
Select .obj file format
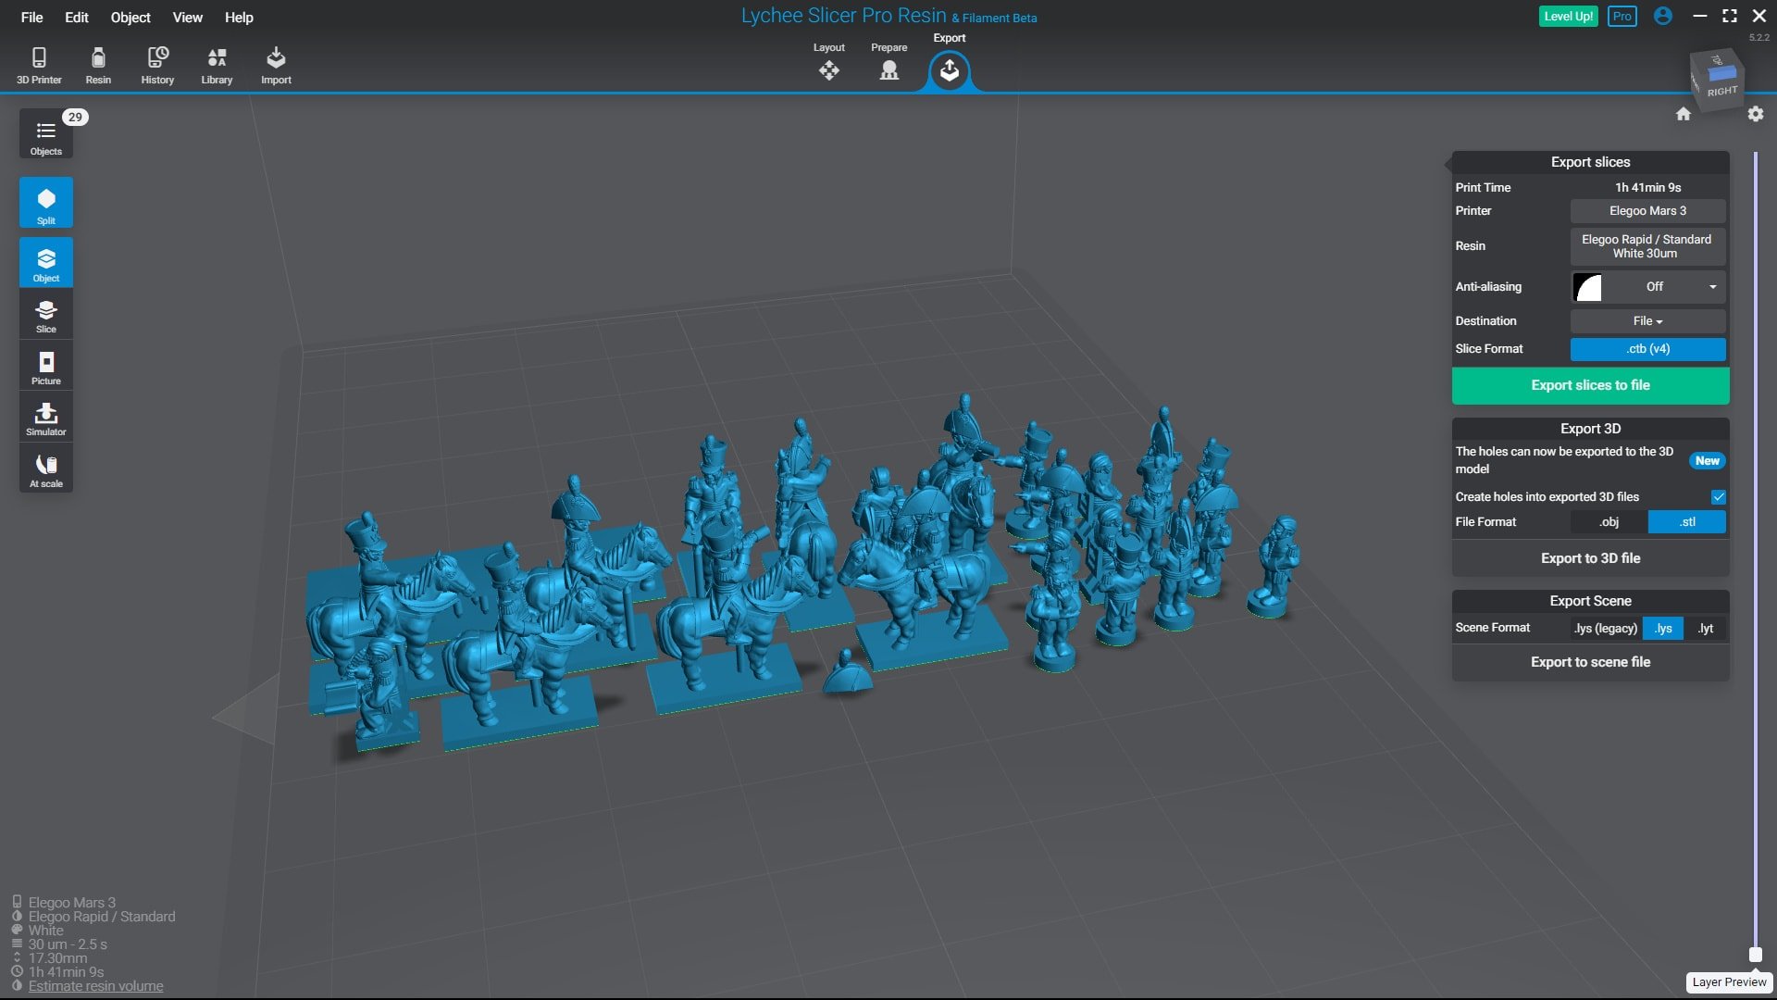[x=1609, y=522]
